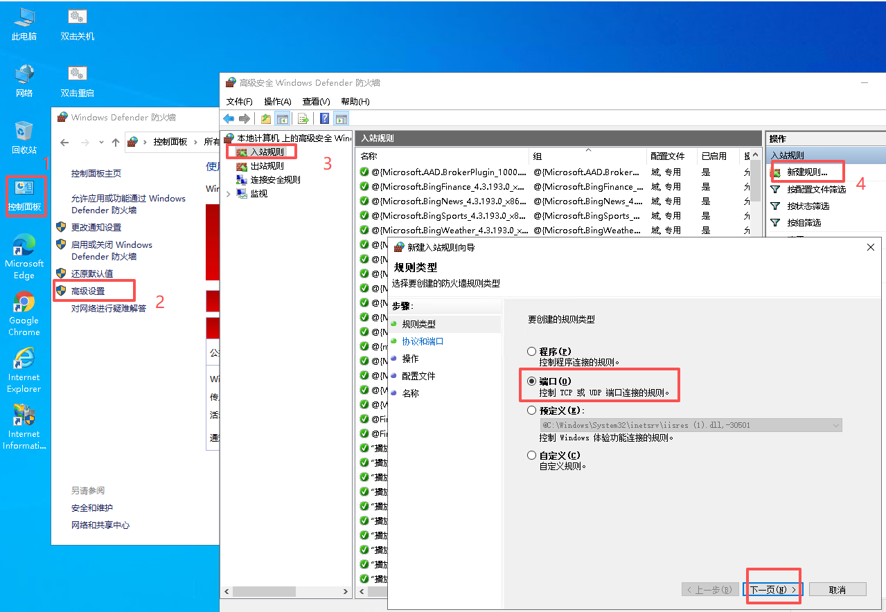
Task: Click the Export List toolbar icon
Action: click(x=303, y=118)
